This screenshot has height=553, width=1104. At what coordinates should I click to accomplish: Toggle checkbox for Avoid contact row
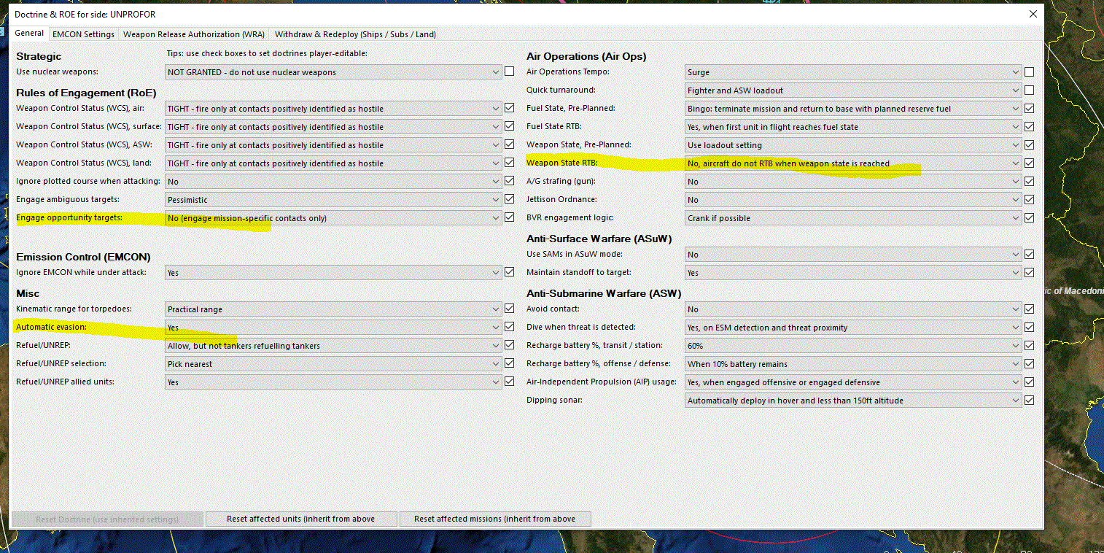tap(1029, 309)
